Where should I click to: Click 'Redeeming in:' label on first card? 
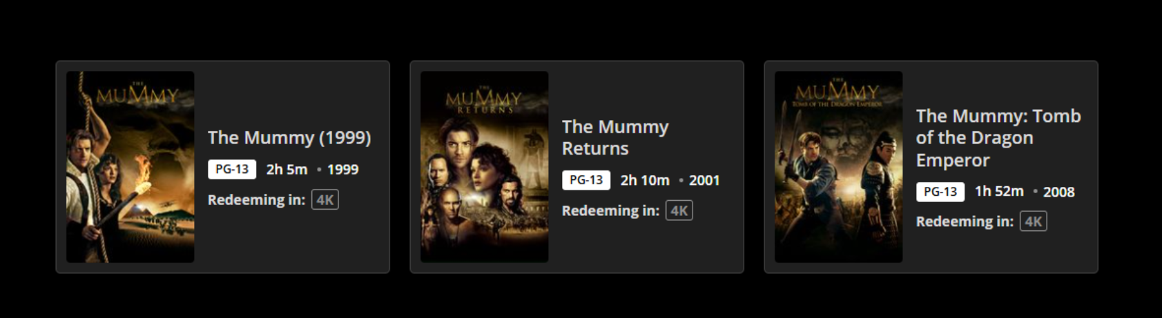pyautogui.click(x=256, y=200)
